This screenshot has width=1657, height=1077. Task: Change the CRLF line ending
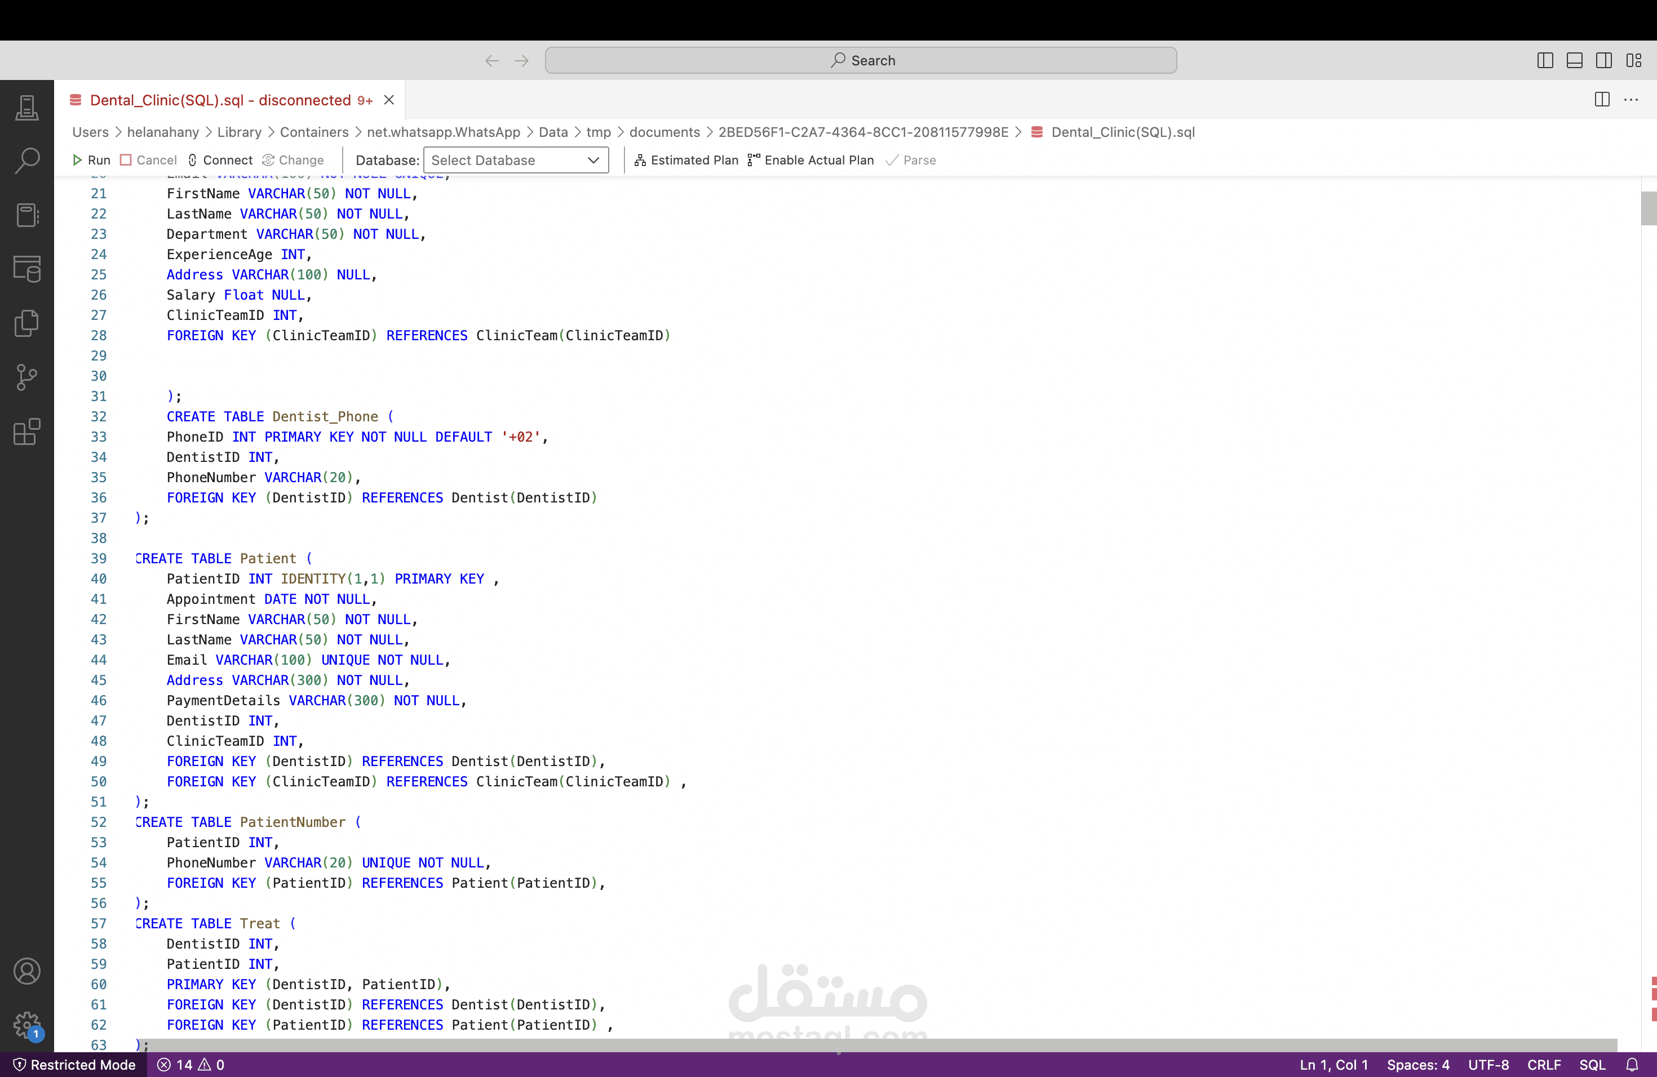coord(1544,1065)
